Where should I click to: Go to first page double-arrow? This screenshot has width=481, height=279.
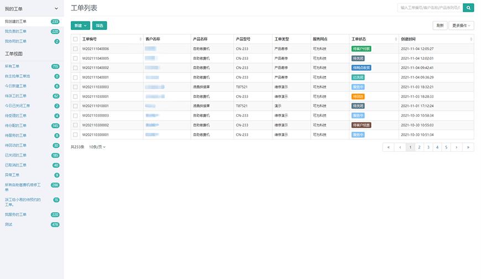388,147
